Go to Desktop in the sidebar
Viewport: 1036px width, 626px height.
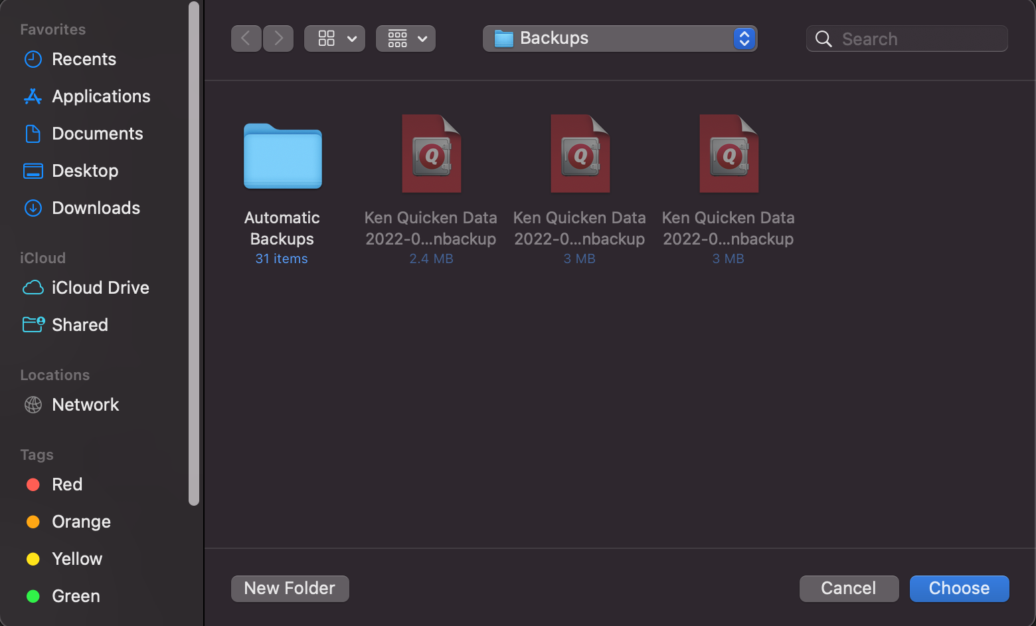pyautogui.click(x=85, y=171)
